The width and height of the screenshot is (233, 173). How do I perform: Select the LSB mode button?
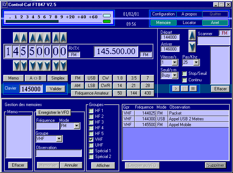pyautogui.click(x=92, y=86)
